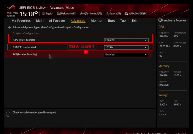Open the RC6(Render Standby) dropdown
The width and height of the screenshot is (193, 134).
pyautogui.click(x=126, y=55)
